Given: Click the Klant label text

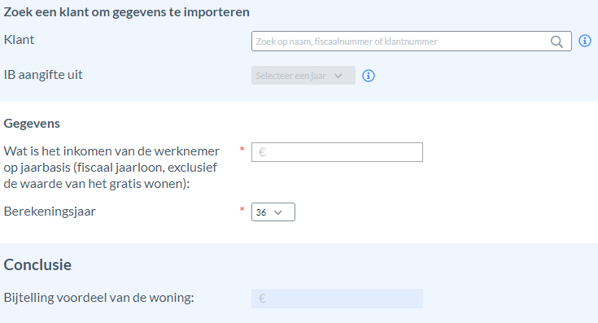Looking at the screenshot, I should 19,40.
